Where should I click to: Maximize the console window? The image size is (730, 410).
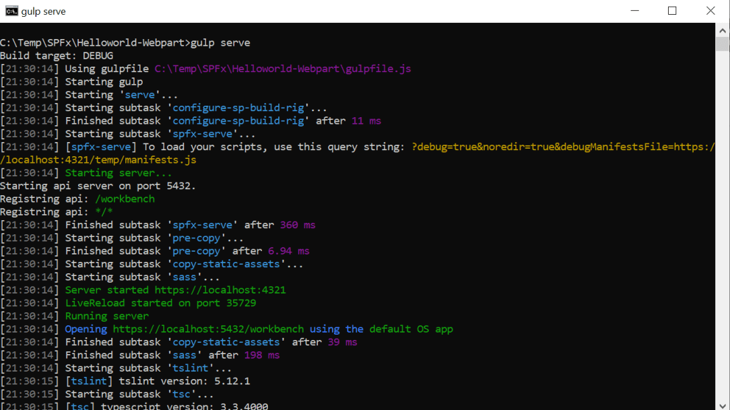(671, 11)
